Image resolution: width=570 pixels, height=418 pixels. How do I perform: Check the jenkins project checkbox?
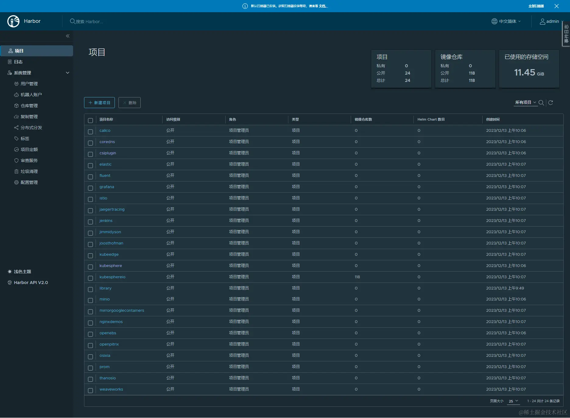coord(90,222)
